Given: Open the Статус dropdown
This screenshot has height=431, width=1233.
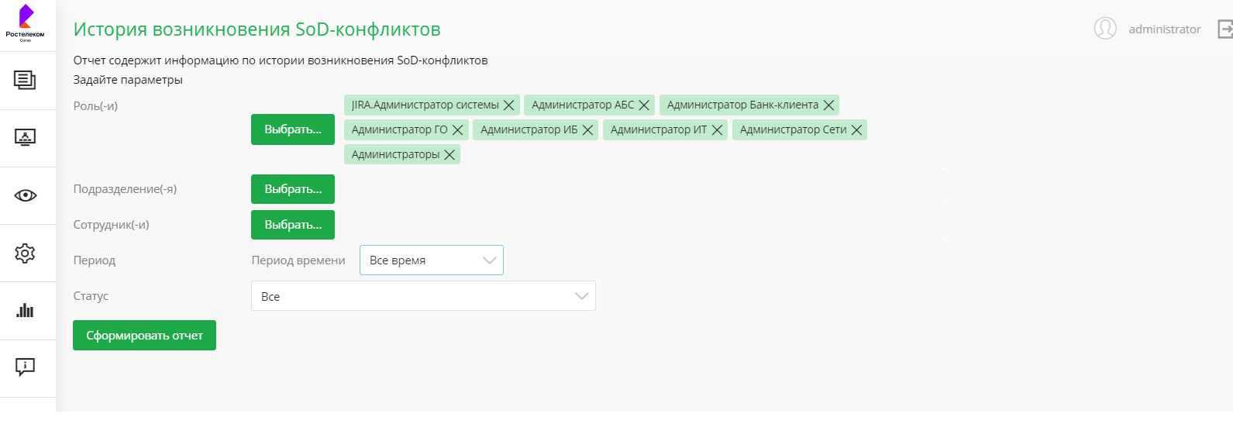Looking at the screenshot, I should [423, 296].
